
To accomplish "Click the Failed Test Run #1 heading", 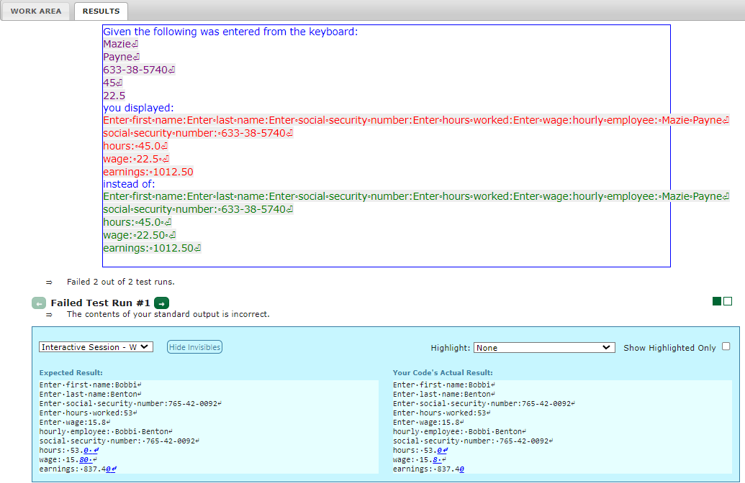I will pyautogui.click(x=101, y=303).
